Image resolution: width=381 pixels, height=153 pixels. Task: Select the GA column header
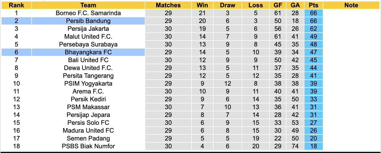pos(295,5)
